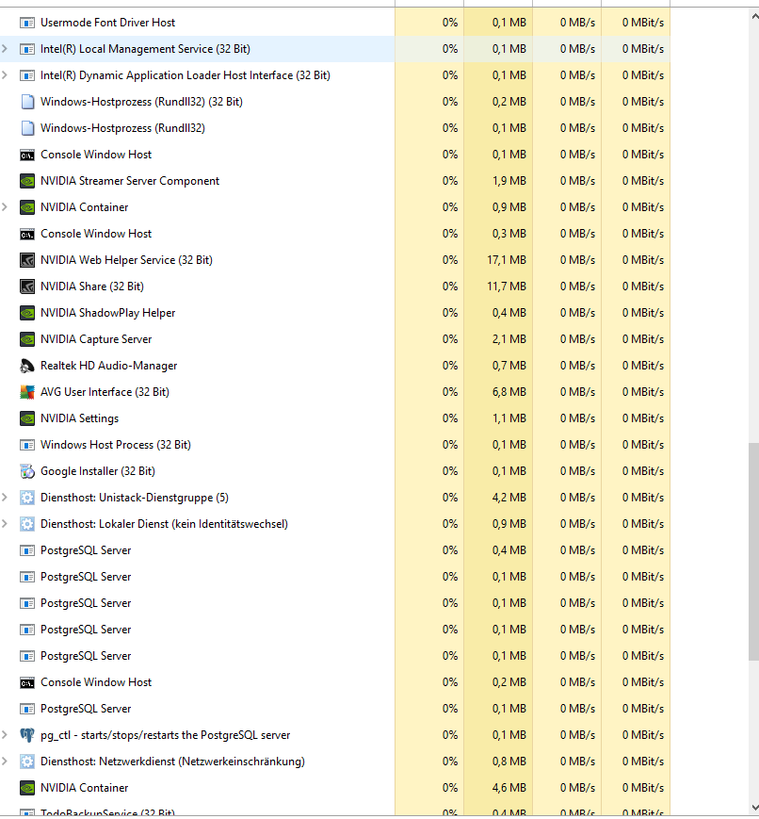759x819 pixels.
Task: Select the NVIDIA Share (32 Bit) name
Action: pos(92,287)
